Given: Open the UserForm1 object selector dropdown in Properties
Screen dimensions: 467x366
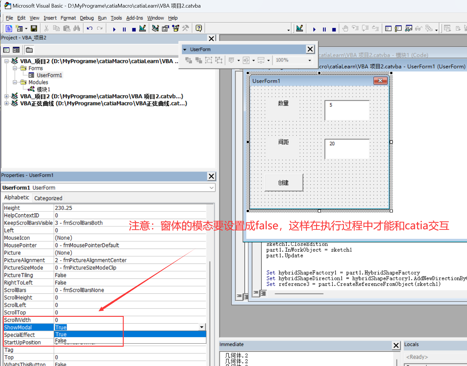Looking at the screenshot, I should coord(212,188).
